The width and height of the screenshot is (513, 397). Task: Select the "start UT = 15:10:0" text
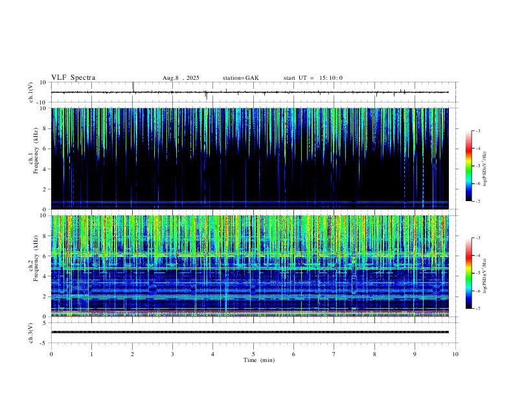[x=313, y=78]
